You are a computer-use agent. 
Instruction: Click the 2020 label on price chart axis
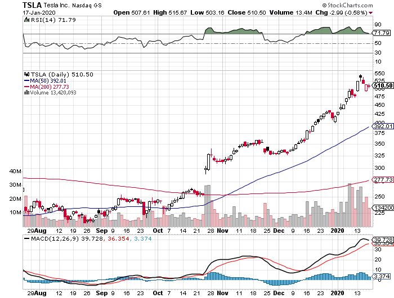337,231
